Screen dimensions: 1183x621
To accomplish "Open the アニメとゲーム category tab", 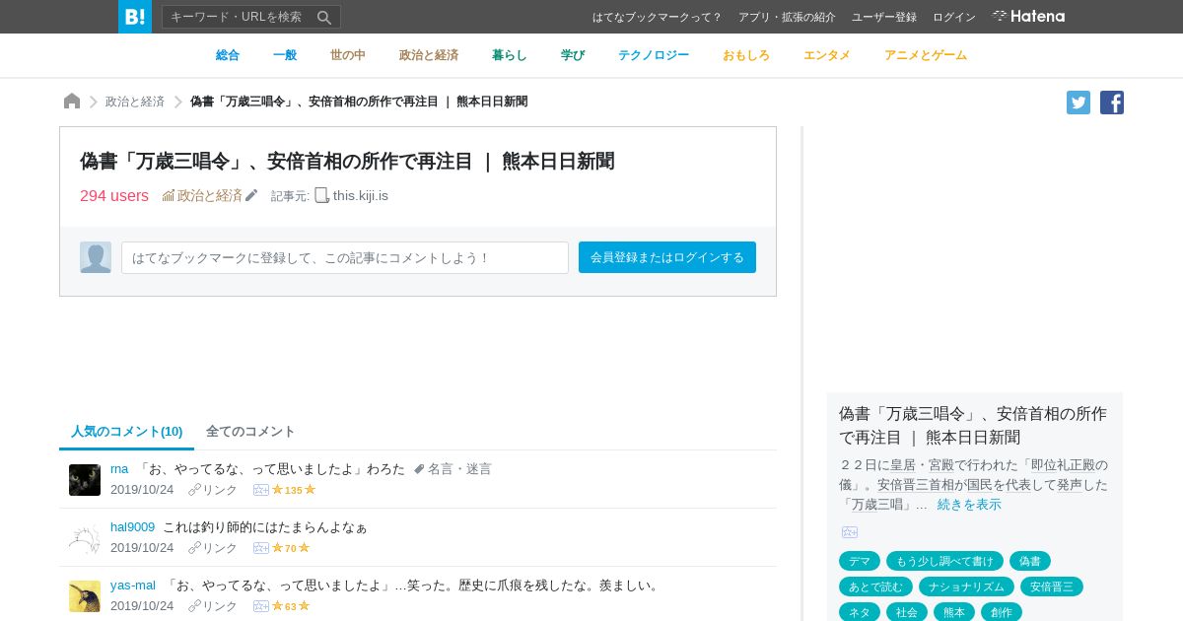I will (x=926, y=55).
